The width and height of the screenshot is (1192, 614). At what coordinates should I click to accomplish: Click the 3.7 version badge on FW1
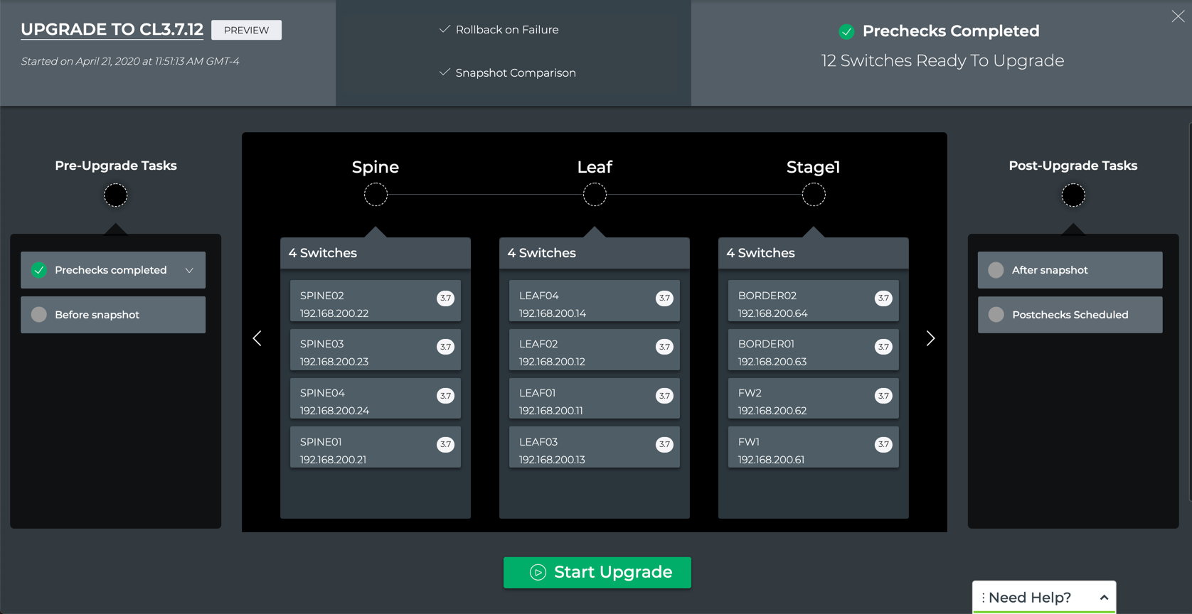click(883, 444)
